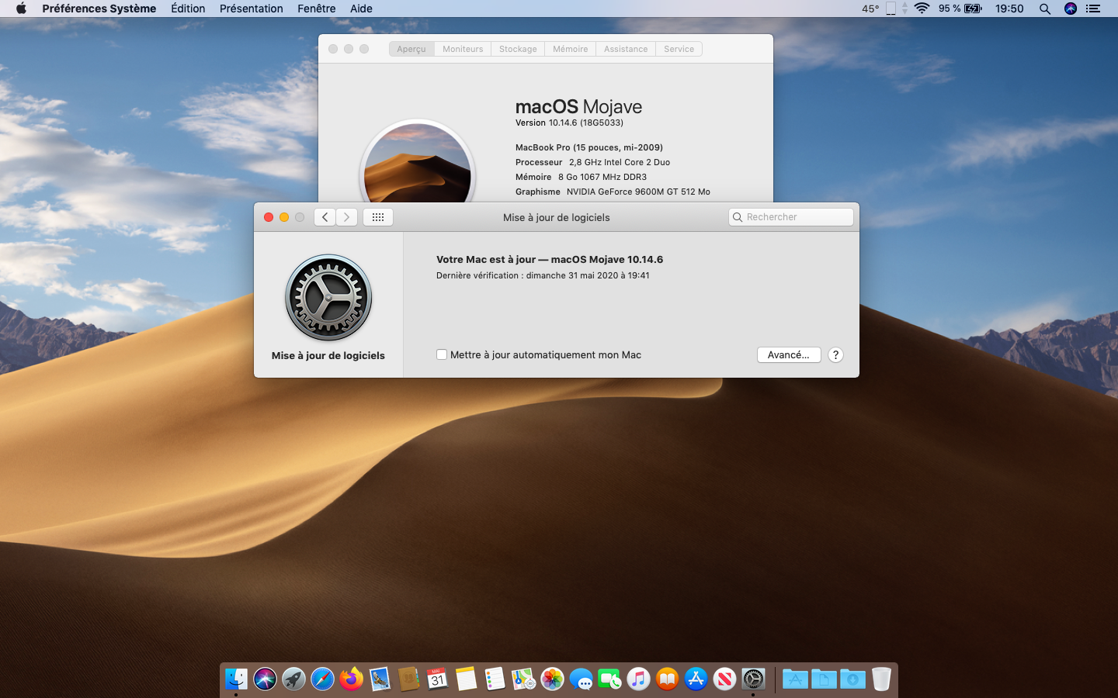The height and width of the screenshot is (698, 1118).
Task: Click the Avancé… button
Action: tap(789, 354)
